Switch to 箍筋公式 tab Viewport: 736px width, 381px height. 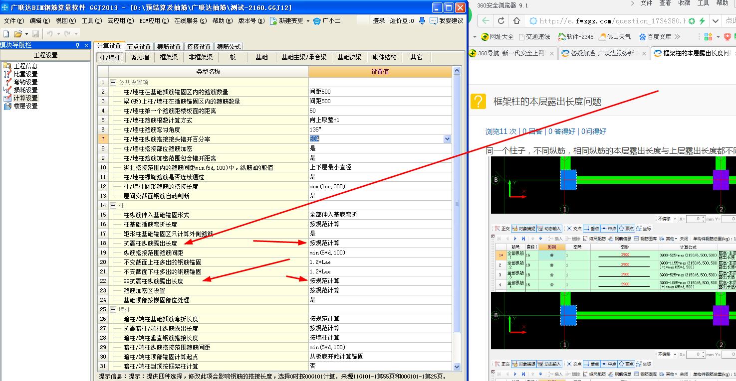[x=229, y=46]
